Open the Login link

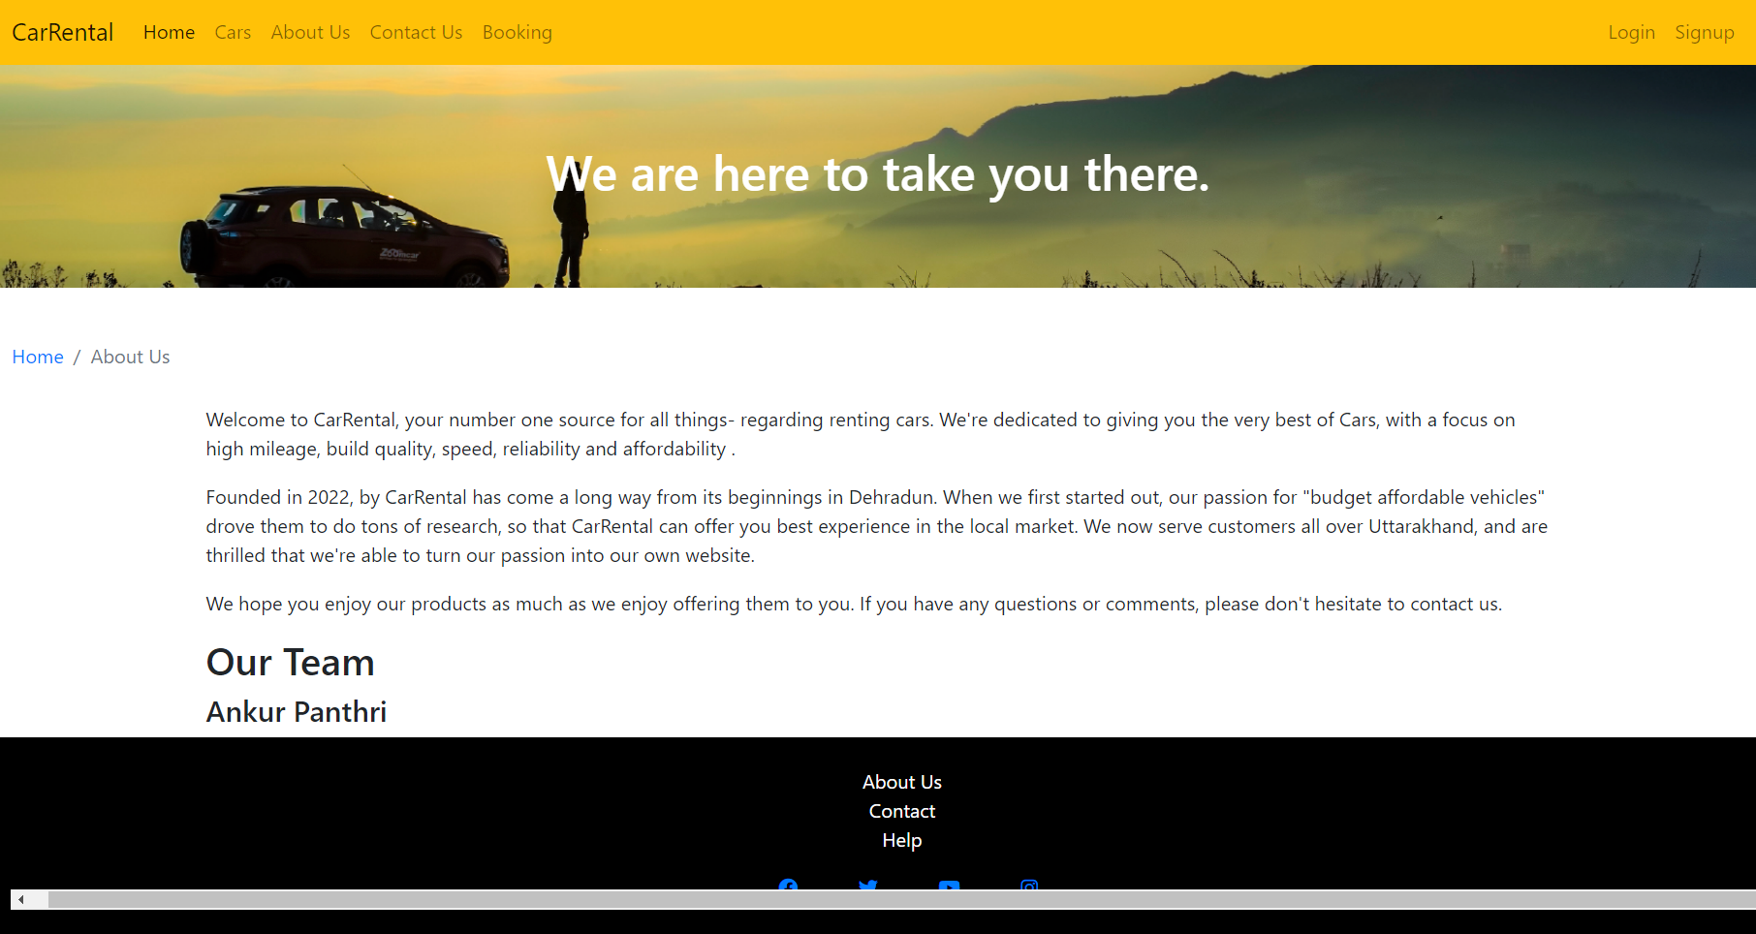1631,32
